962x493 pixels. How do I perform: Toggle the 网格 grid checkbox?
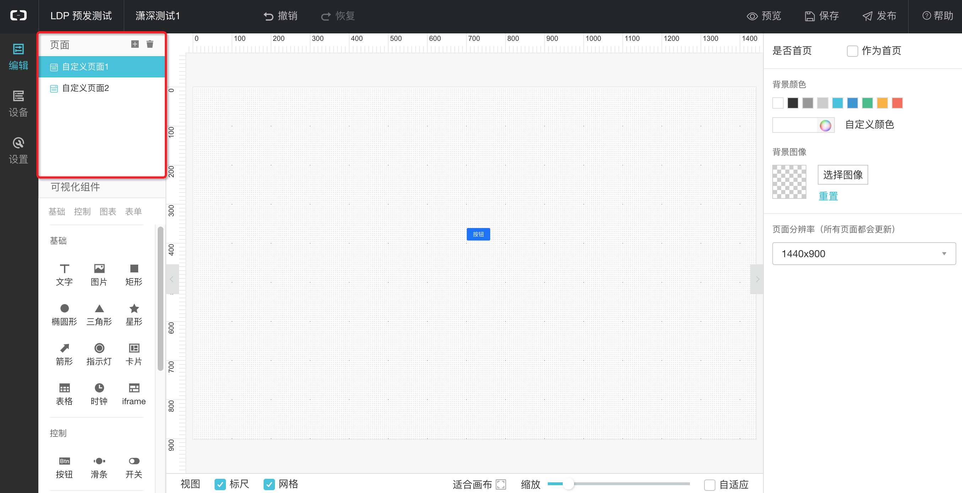(269, 484)
